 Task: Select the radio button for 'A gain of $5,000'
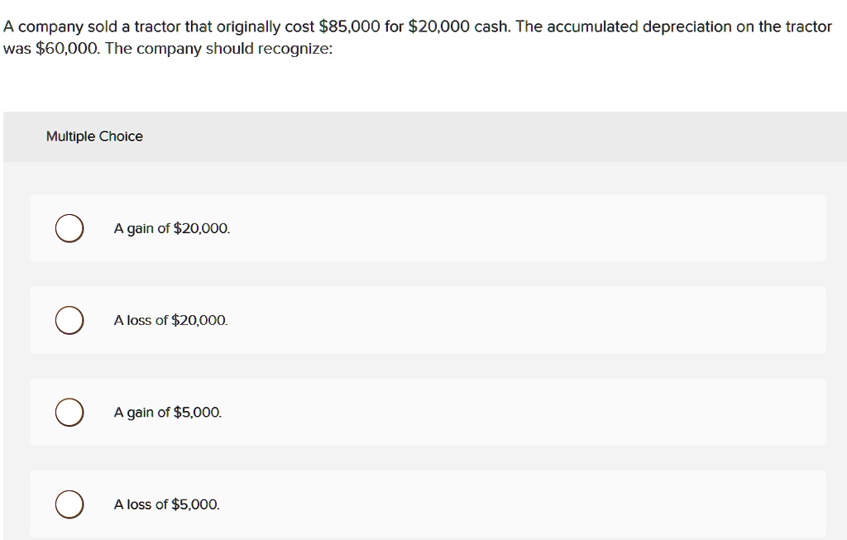point(69,412)
